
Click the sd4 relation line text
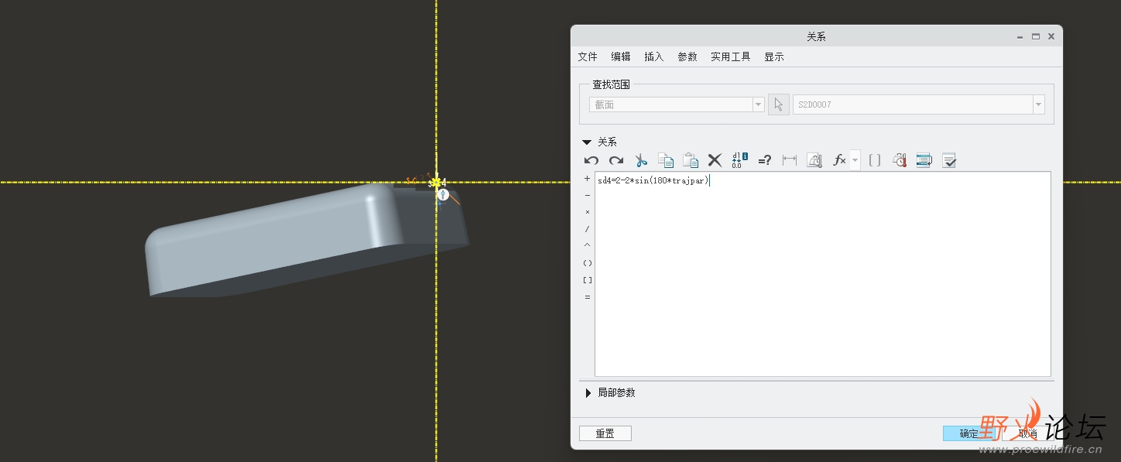point(653,180)
